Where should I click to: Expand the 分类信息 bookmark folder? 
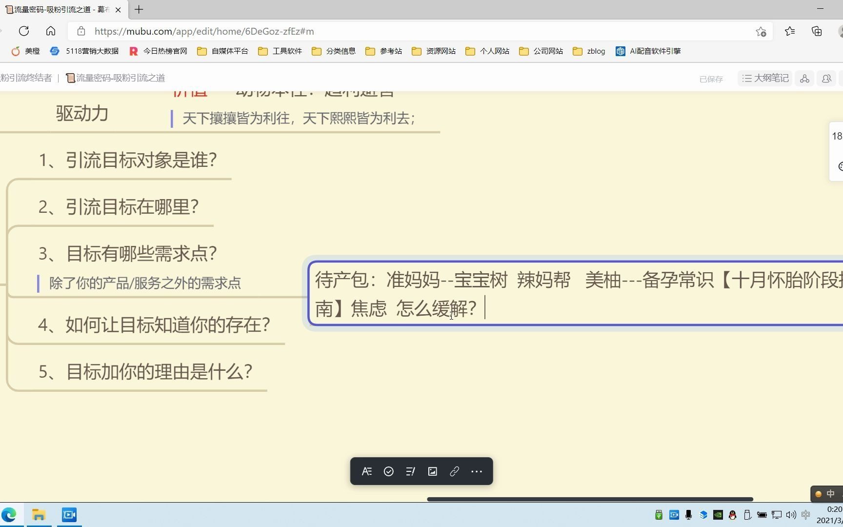click(334, 51)
